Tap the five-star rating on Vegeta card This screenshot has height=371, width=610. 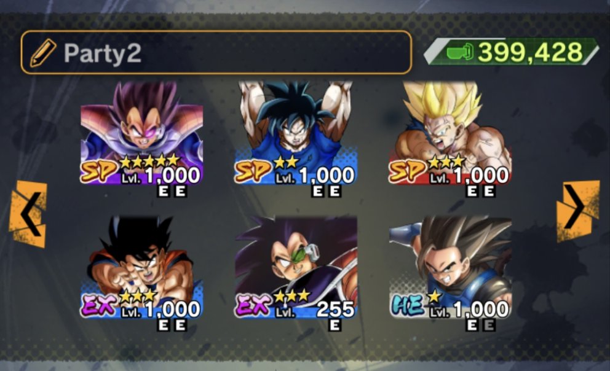[x=149, y=161]
